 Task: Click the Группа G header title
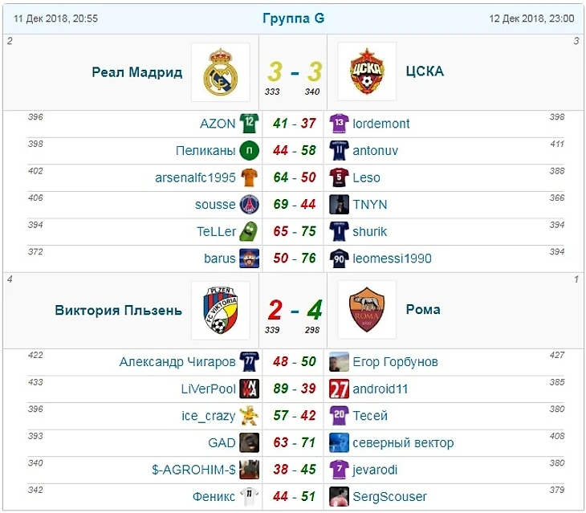coord(293,18)
